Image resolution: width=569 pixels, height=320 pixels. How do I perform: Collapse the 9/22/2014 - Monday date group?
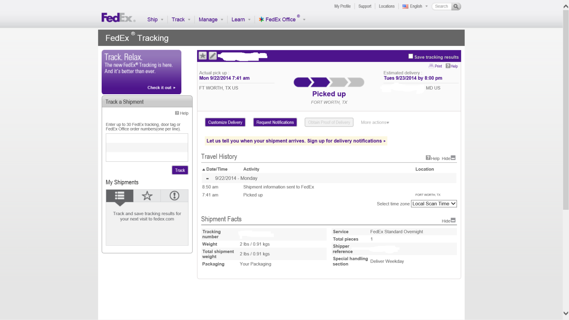(x=207, y=178)
